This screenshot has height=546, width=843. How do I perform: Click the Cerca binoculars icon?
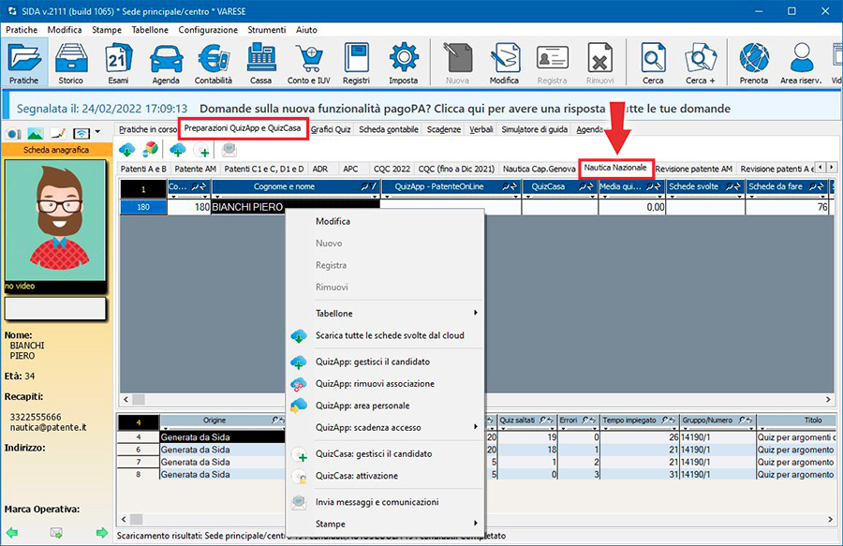point(653,64)
